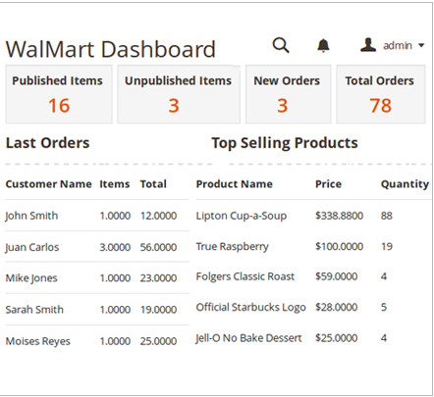The width and height of the screenshot is (434, 397).
Task: Select the Moises Reyes order row
Action: pos(97,341)
